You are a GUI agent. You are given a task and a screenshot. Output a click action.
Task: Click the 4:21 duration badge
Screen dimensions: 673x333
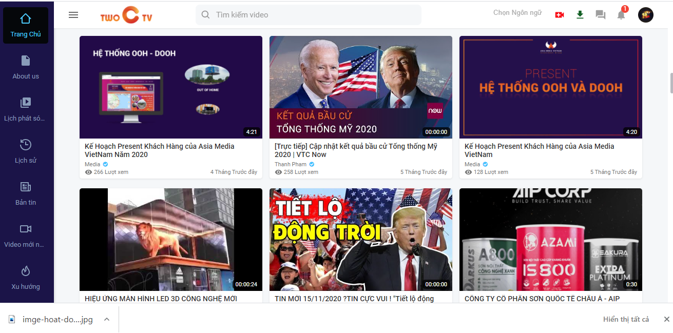(x=252, y=132)
